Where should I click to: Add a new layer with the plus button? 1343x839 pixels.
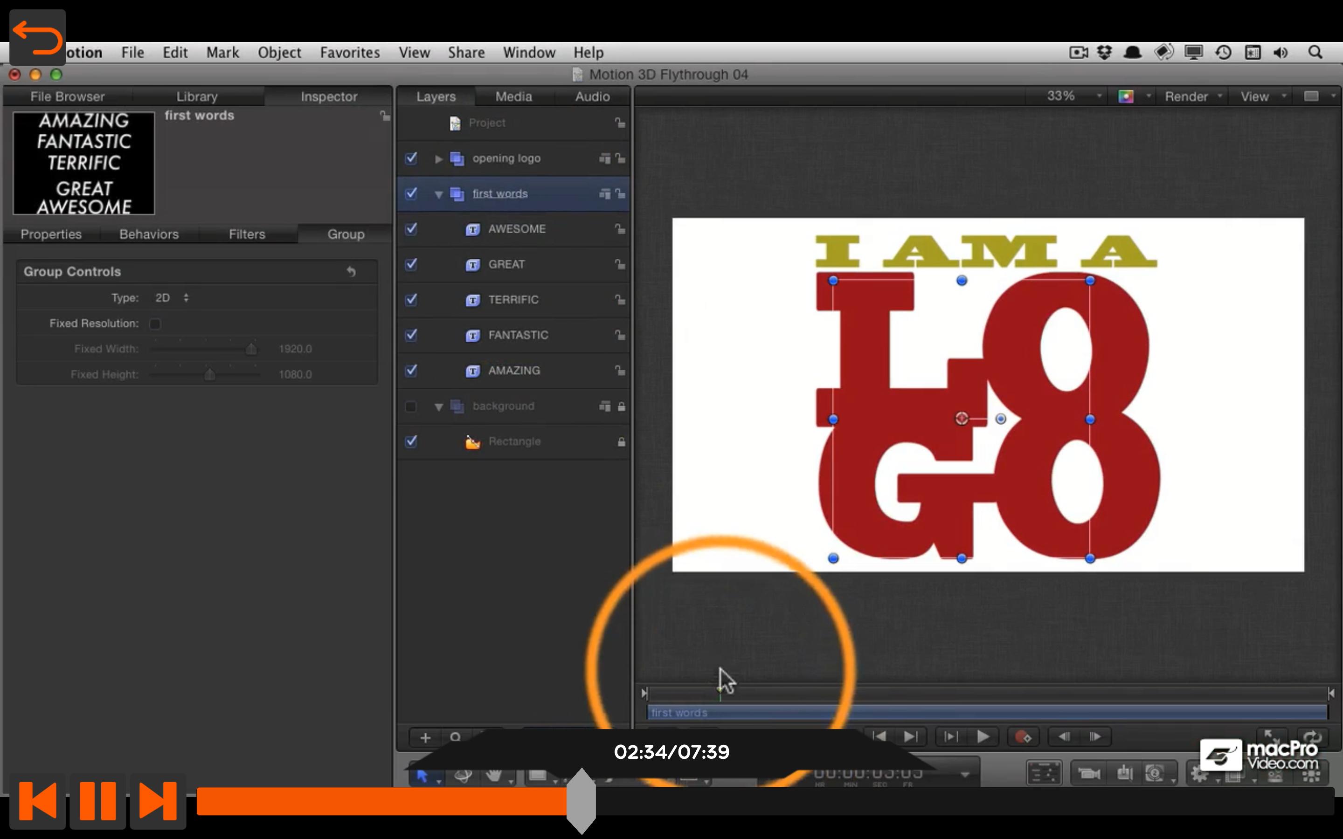tap(425, 737)
